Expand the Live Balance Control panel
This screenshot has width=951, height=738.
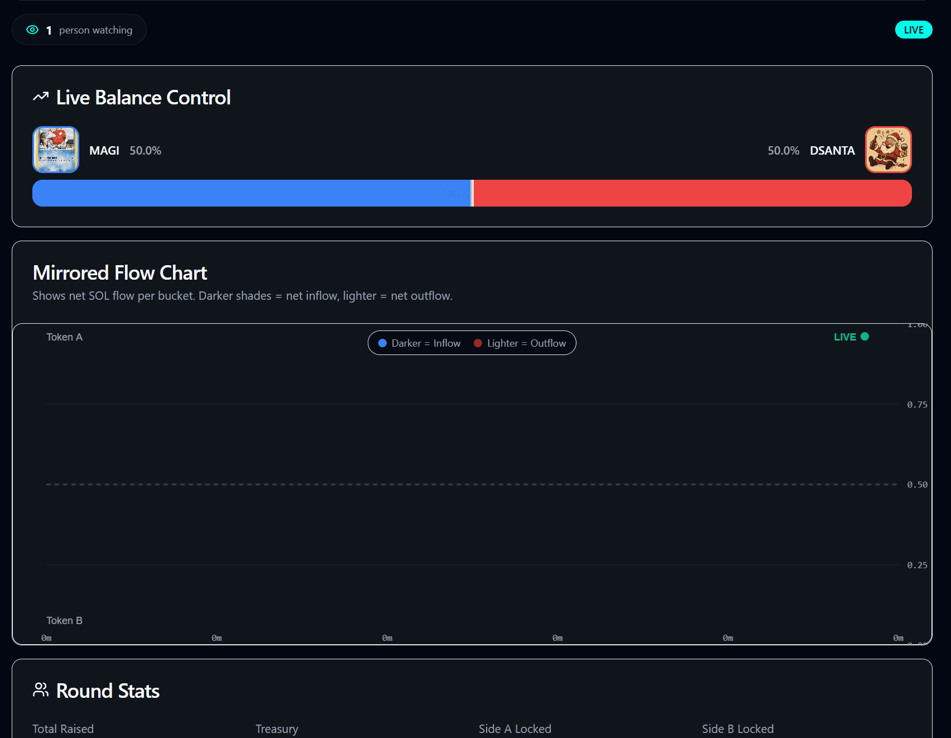click(x=143, y=97)
